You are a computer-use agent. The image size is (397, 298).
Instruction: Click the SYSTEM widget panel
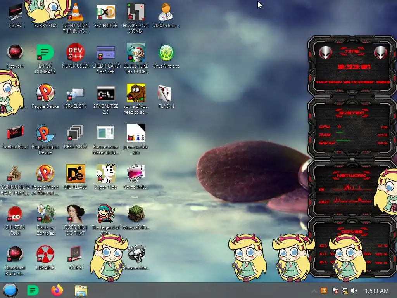pyautogui.click(x=352, y=129)
